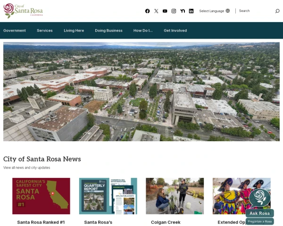The width and height of the screenshot is (283, 226).
Task: Follow the View all news and city updates link
Action: [x=27, y=168]
